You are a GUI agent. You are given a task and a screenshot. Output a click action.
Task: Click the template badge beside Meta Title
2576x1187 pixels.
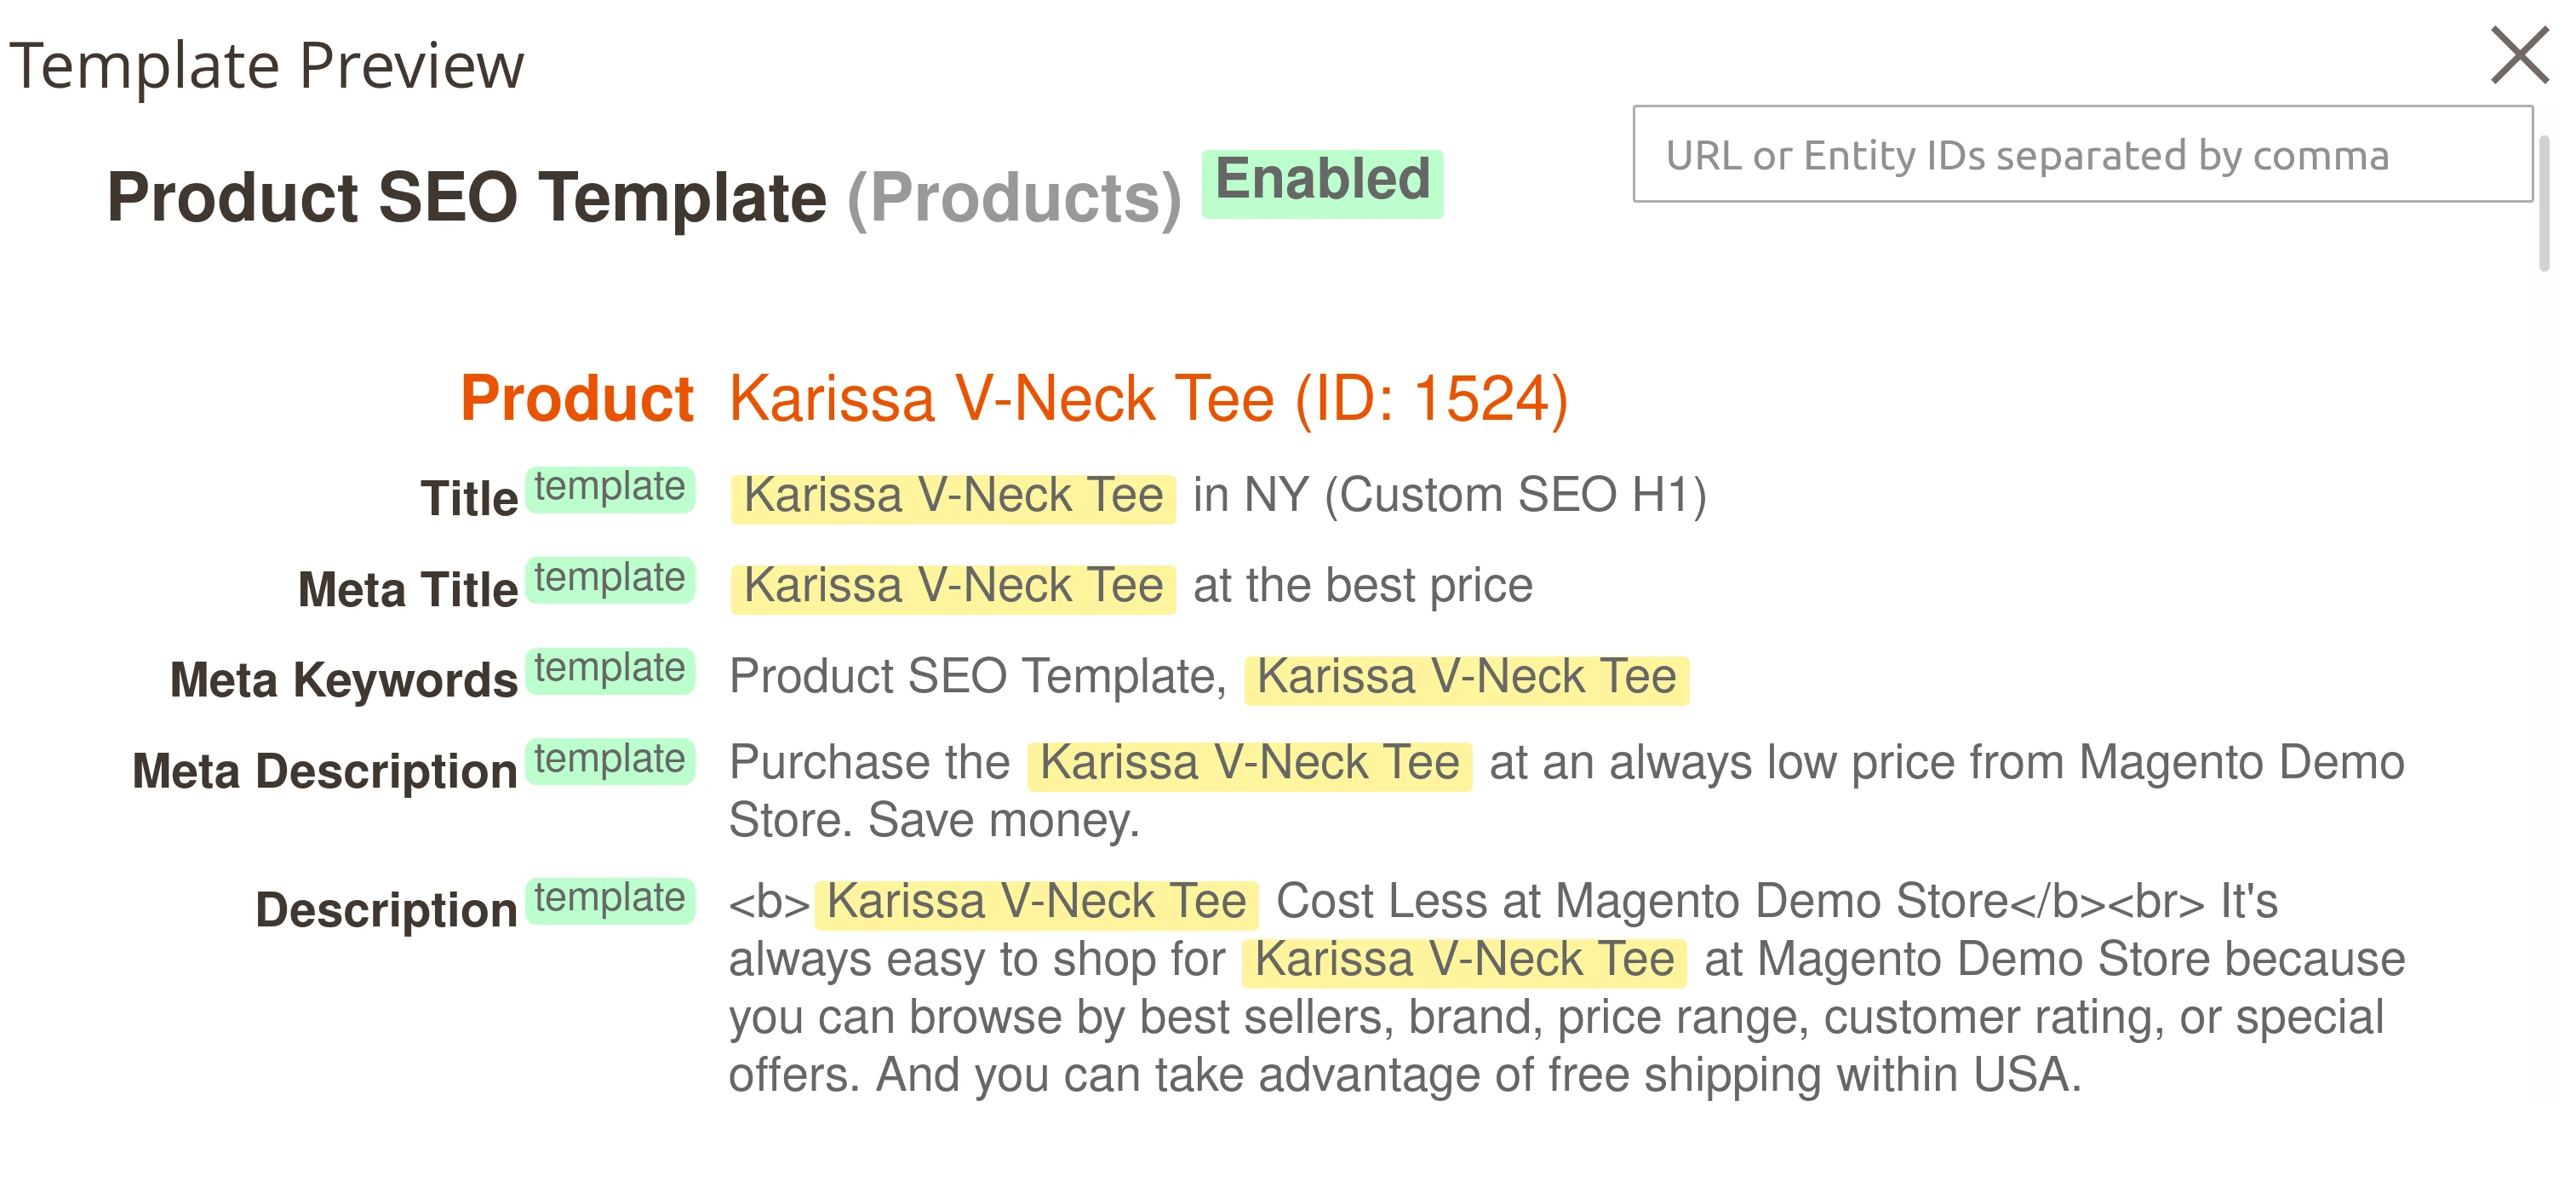click(610, 579)
